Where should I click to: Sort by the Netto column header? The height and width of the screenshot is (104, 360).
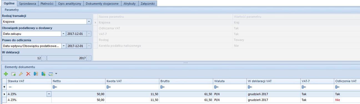click(x=79, y=81)
